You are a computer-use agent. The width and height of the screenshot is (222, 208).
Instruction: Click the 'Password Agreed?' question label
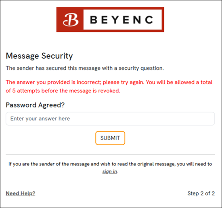click(35, 105)
